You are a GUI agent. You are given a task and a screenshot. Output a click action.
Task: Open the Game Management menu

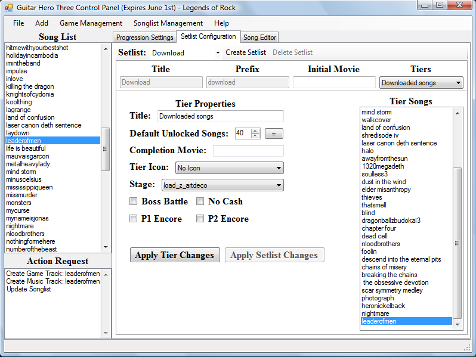click(91, 23)
